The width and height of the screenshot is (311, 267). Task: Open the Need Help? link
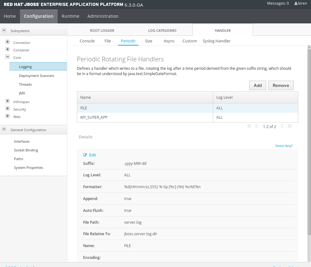284,146
